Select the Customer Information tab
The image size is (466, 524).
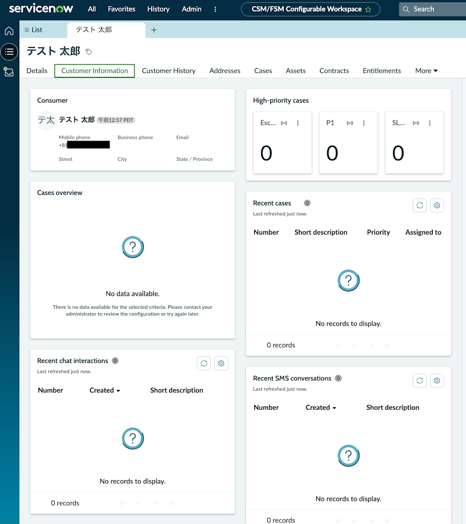point(95,71)
